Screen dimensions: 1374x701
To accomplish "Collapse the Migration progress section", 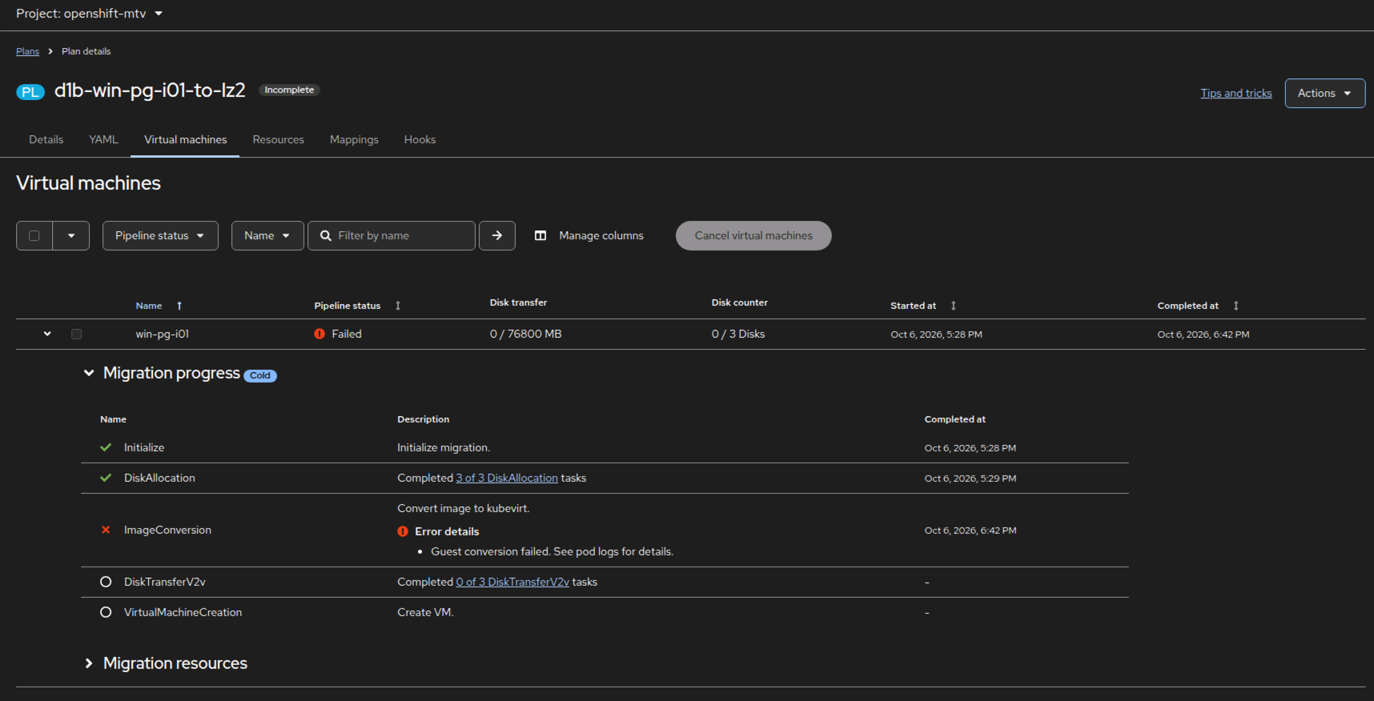I will [x=89, y=373].
